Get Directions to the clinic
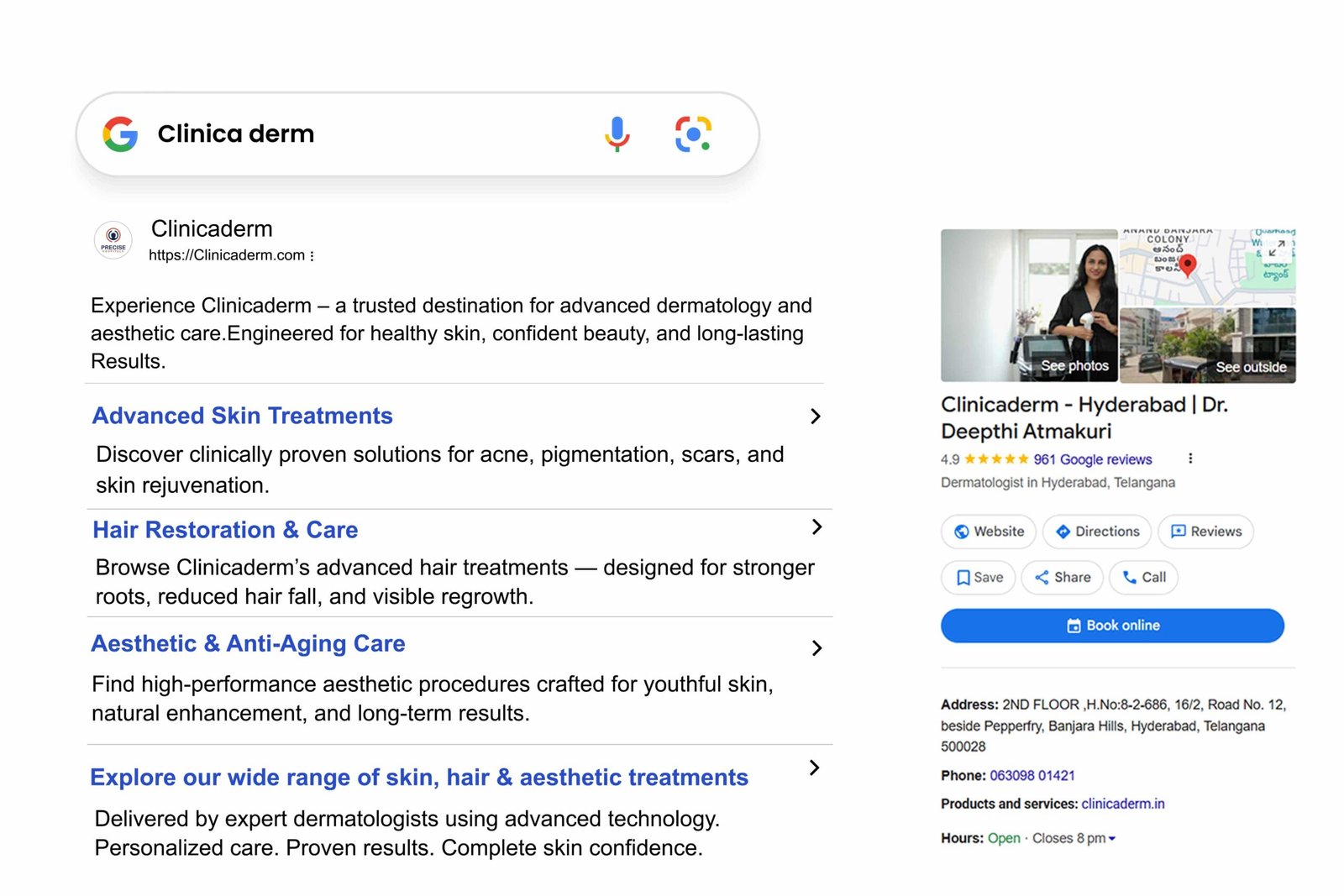The image size is (1344, 896). [1096, 532]
